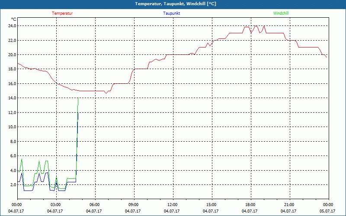346x216 pixels.
Task: Click the '00:00' time label above 04.07.17
Action: tap(16, 205)
